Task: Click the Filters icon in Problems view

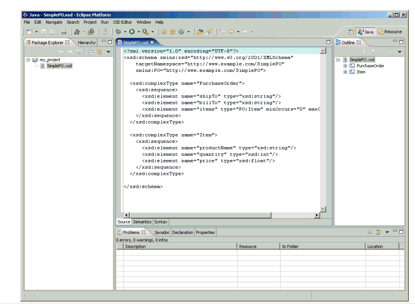Action: point(378,232)
